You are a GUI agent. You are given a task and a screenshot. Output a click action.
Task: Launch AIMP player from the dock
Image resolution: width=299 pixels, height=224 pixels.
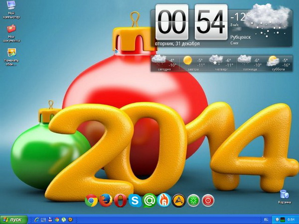pos(178,201)
